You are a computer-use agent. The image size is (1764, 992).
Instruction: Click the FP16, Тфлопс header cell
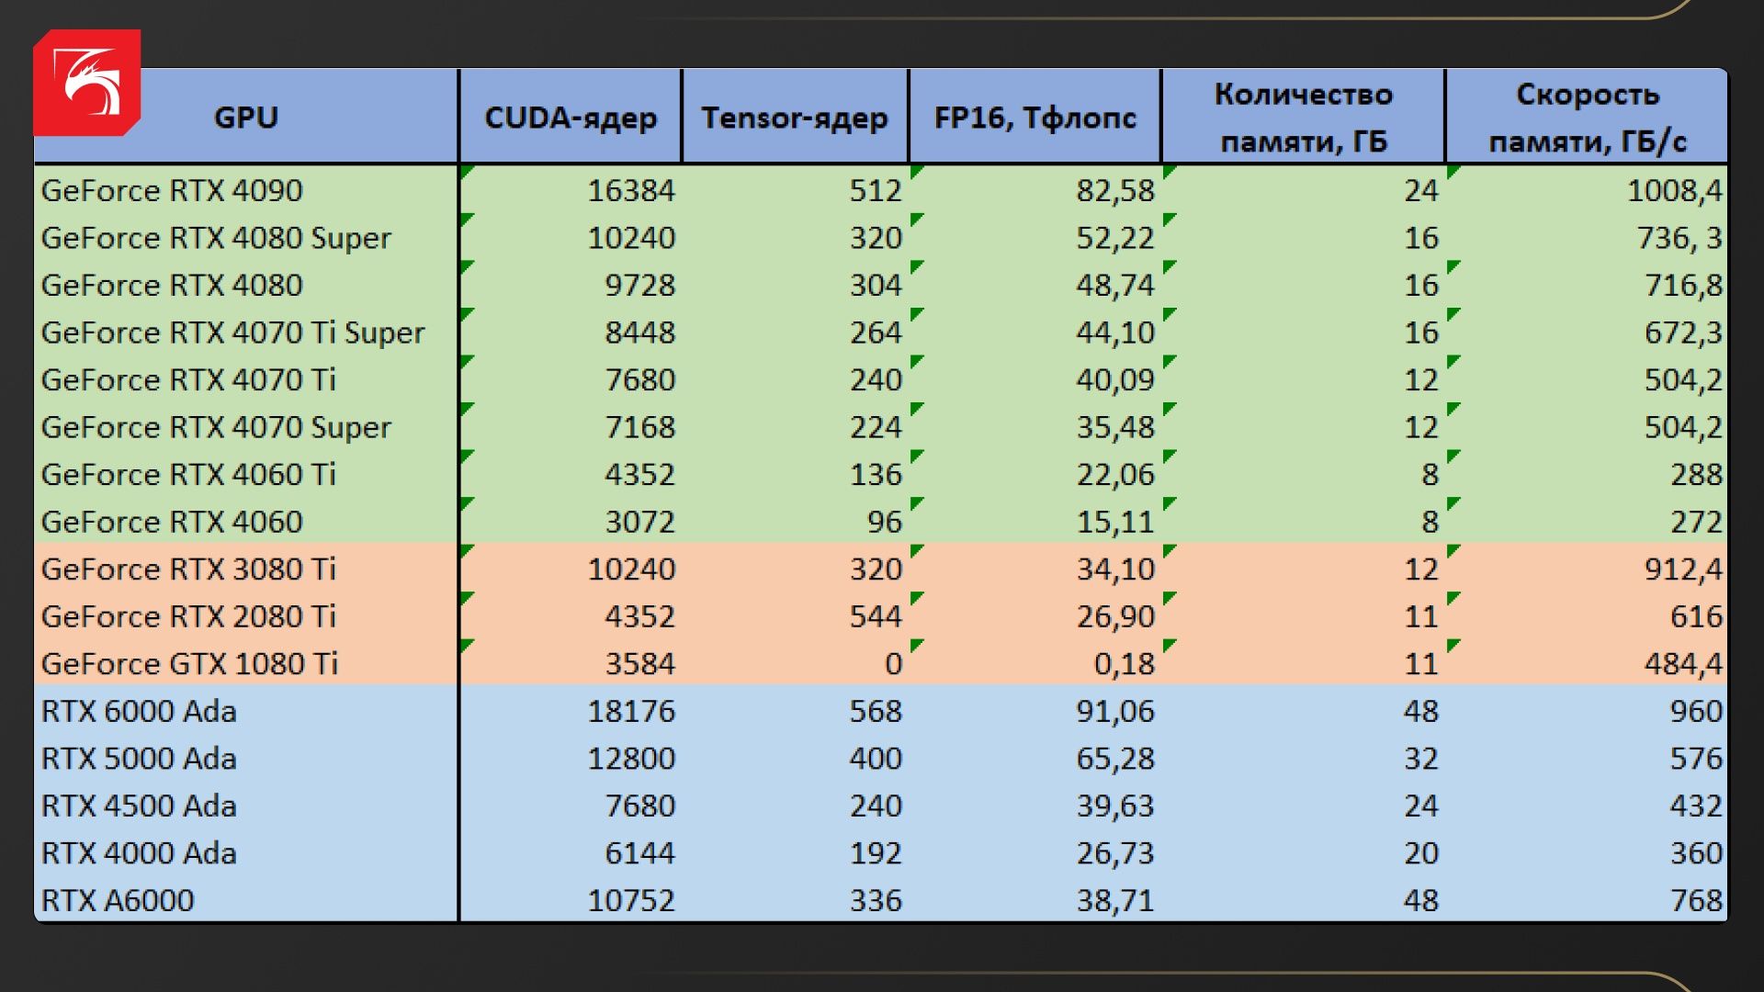tap(1035, 118)
